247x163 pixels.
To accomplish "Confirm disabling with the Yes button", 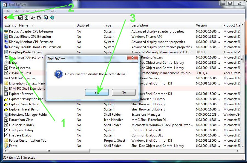I will (x=97, y=92).
